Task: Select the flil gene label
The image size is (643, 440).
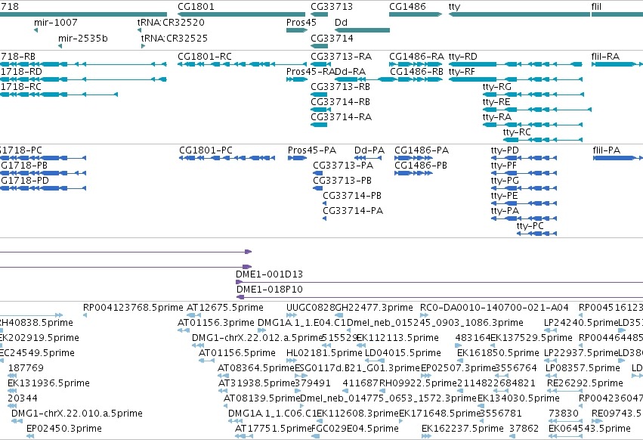Action: tap(596, 7)
